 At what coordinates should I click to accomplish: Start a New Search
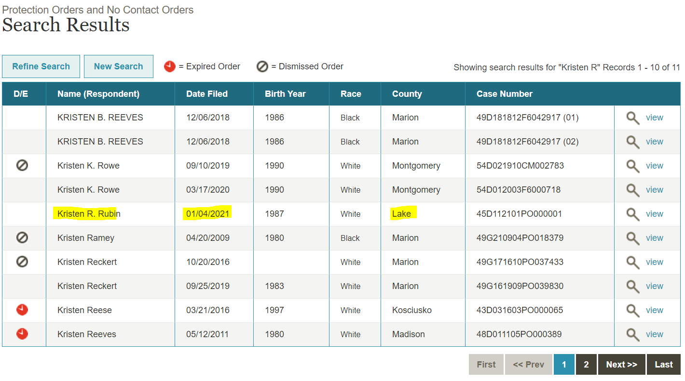click(x=119, y=66)
